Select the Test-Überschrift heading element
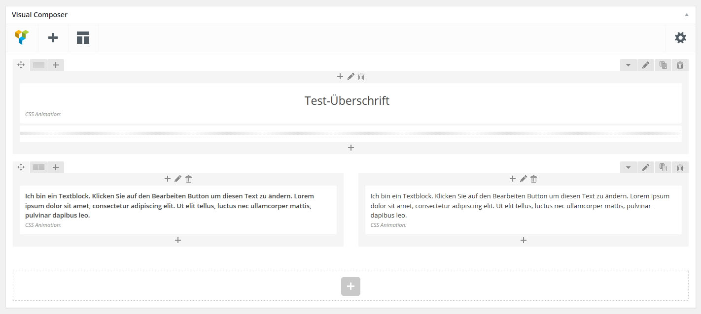 tap(347, 101)
